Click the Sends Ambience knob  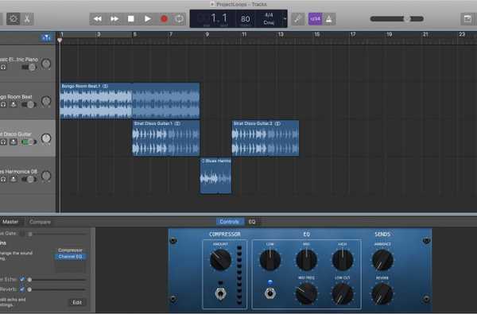tap(382, 260)
